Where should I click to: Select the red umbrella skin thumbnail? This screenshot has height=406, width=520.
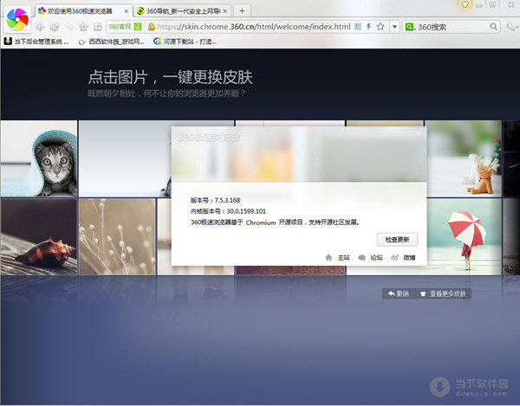coord(465,237)
